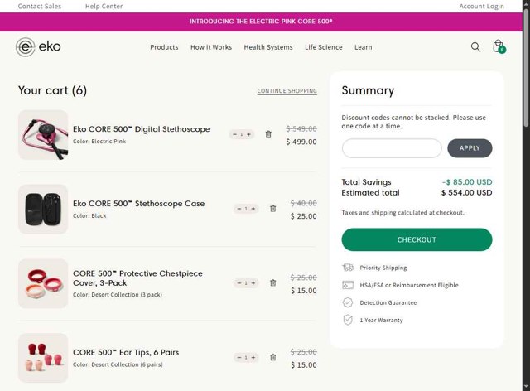Open the Protective Chestpiece Cover, 3-Pack title
The width and height of the screenshot is (530, 391).
coord(137,278)
